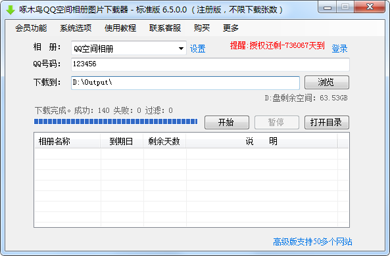The image size is (390, 256).
Task: Click the 设置 link beside album dropdown
Action: (x=198, y=49)
